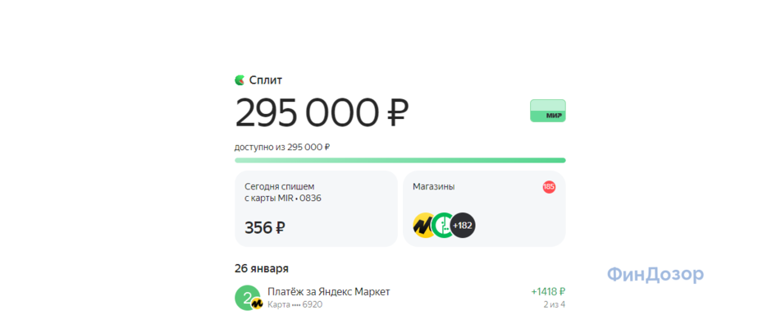Open 'Платёж за Яндекс Маркет' transaction
Screen dimensions: 772x315
[400, 298]
